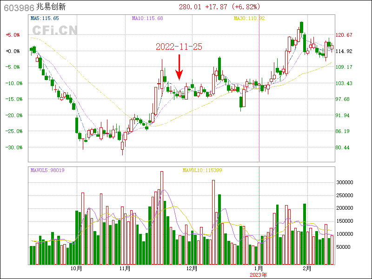
Task: Click the 1月 month axis label
Action: click(x=259, y=269)
